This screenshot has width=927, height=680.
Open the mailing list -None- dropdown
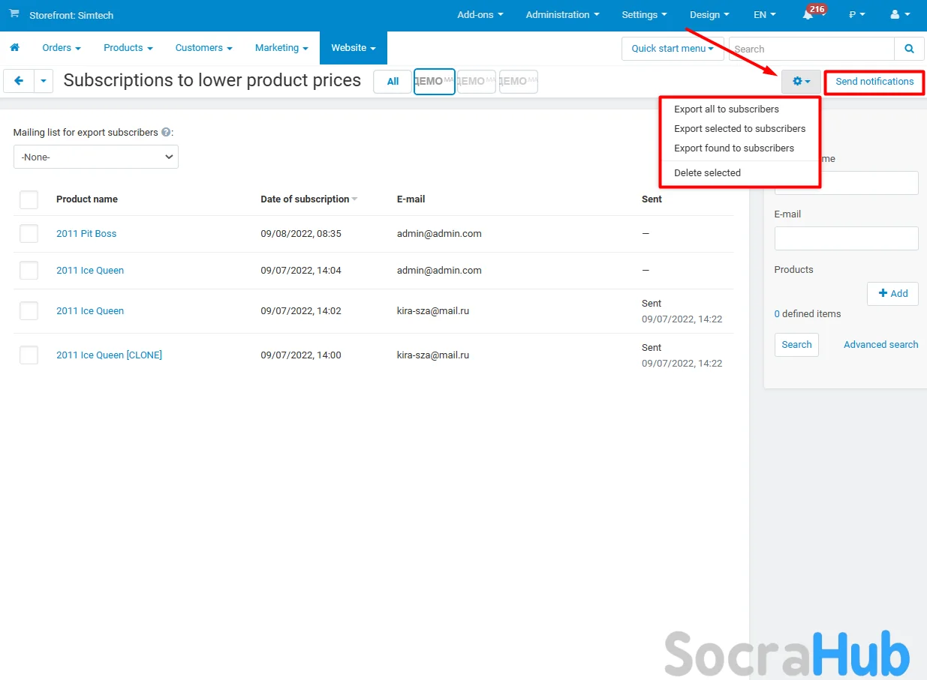point(96,157)
